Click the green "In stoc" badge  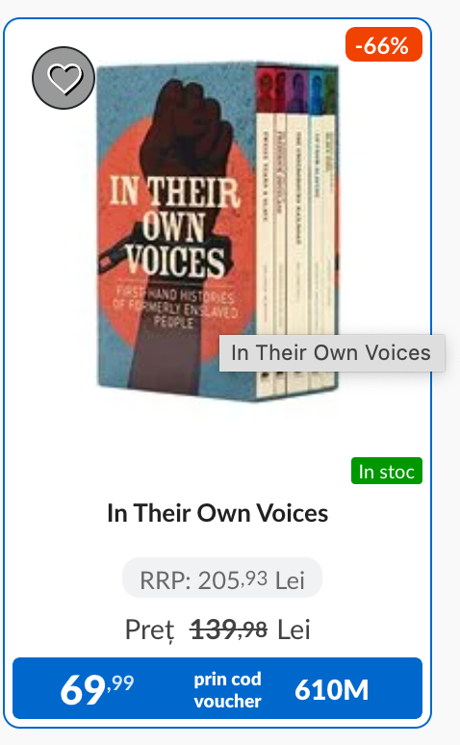click(386, 471)
